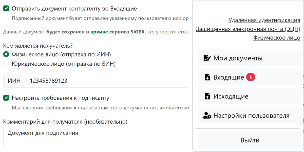Go to Входящие menu item text
The height and width of the screenshot is (152, 304).
229,77
